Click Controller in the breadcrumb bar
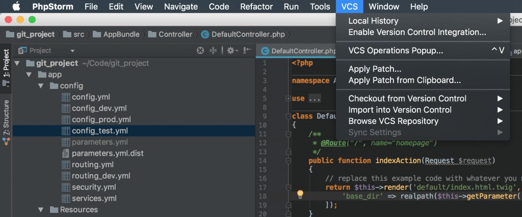 (x=170, y=34)
